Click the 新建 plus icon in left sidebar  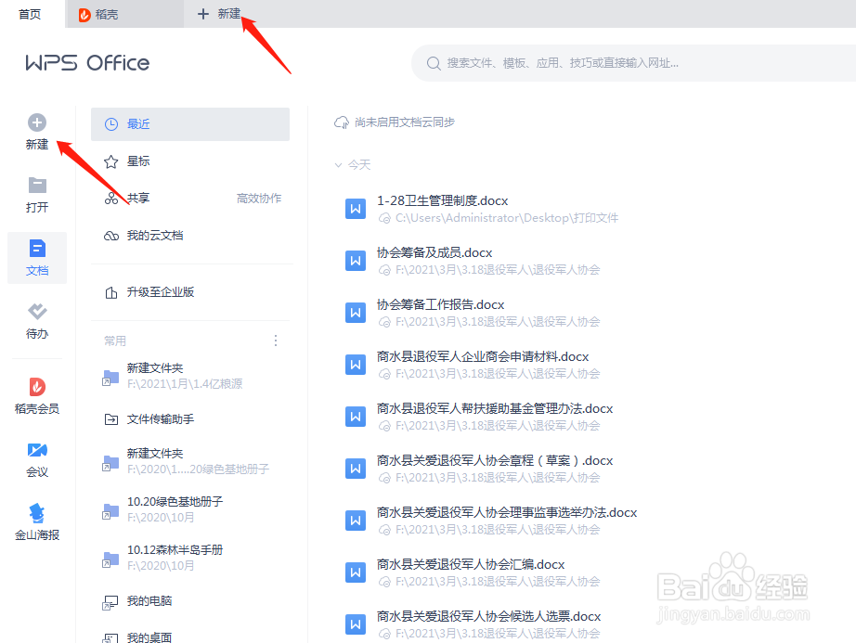pyautogui.click(x=37, y=122)
